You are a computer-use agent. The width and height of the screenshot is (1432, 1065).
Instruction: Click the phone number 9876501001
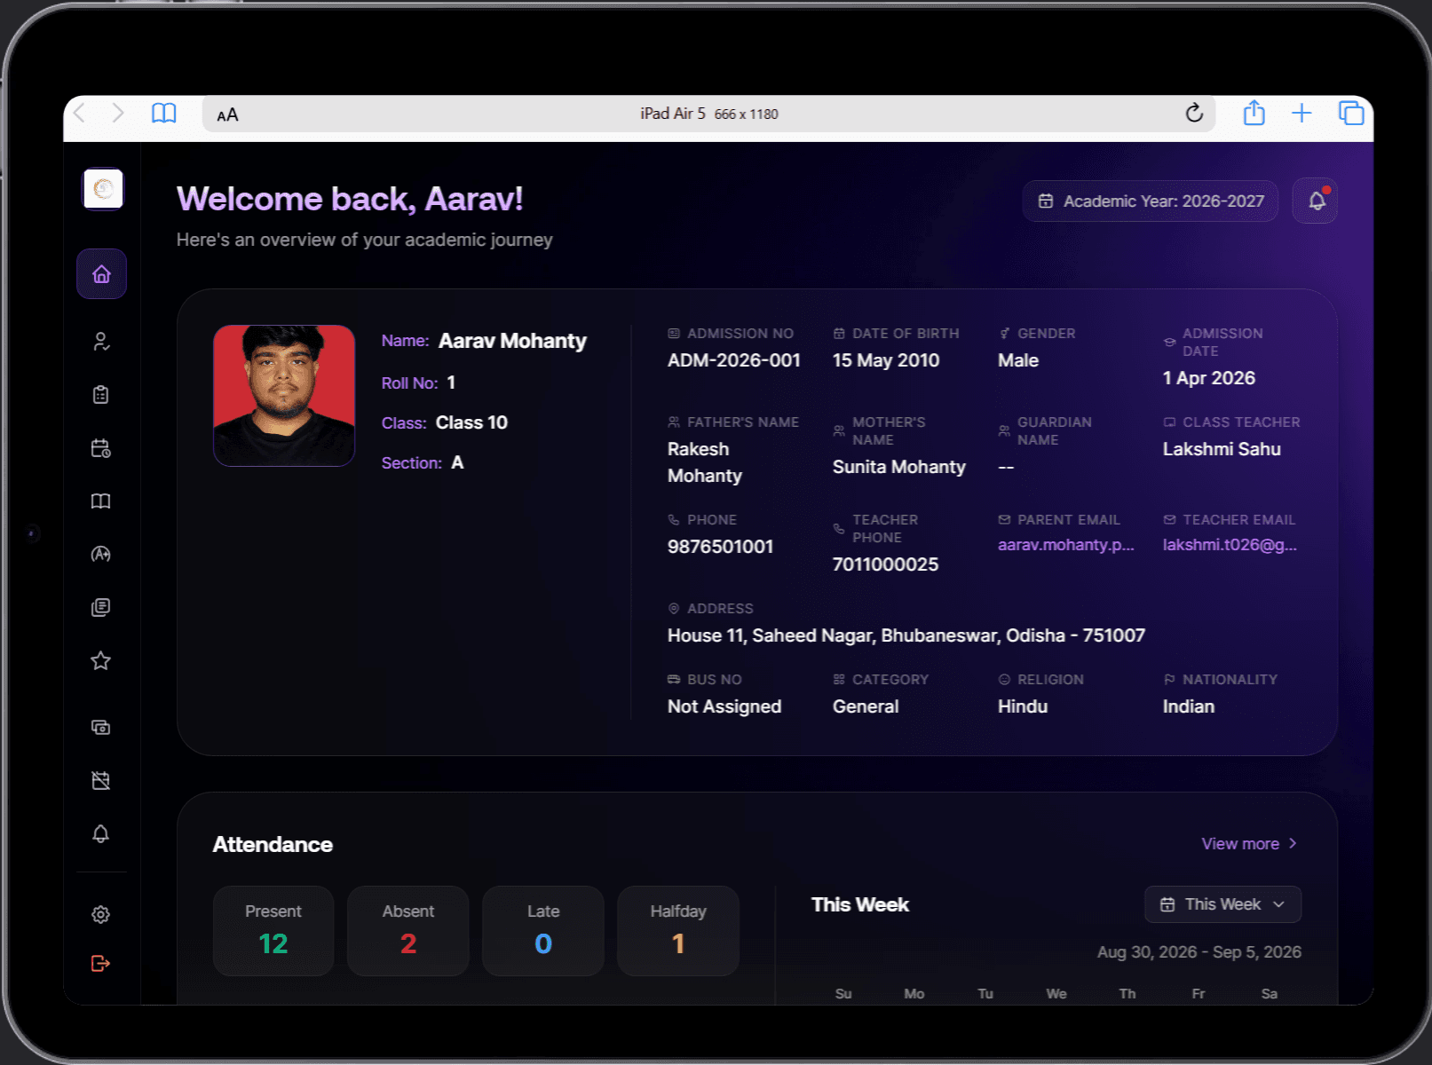click(721, 547)
